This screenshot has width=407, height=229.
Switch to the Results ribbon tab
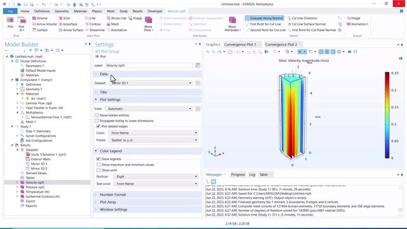[137, 11]
